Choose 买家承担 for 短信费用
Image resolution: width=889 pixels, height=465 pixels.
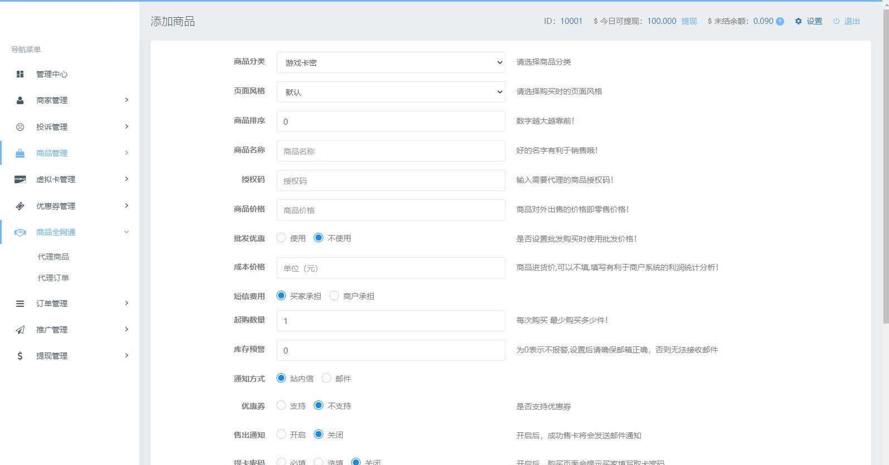click(281, 296)
